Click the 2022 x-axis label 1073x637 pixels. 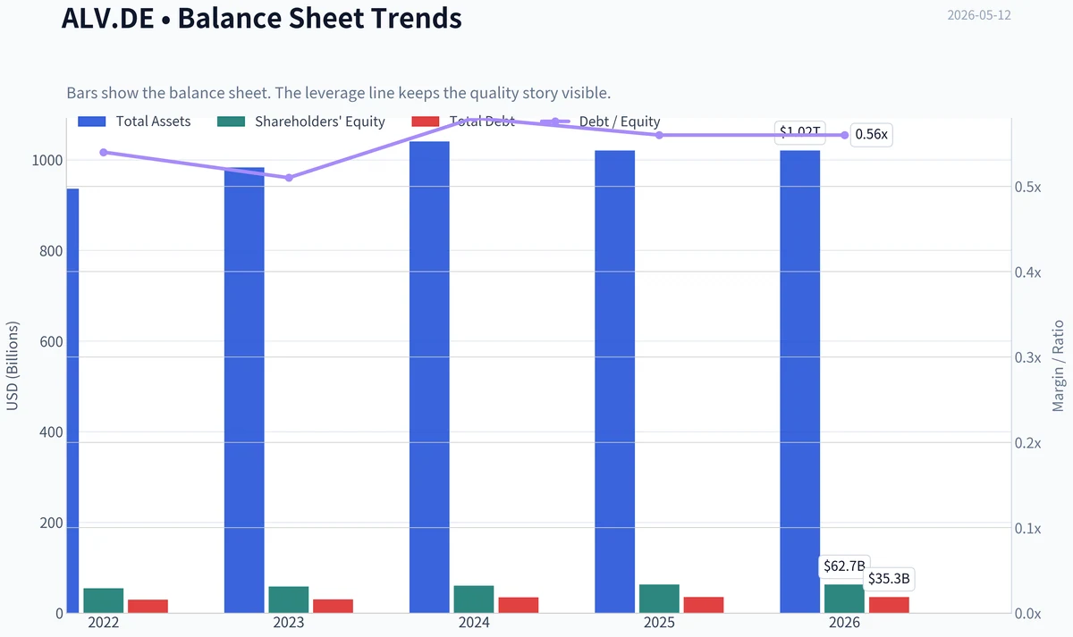[x=104, y=623]
